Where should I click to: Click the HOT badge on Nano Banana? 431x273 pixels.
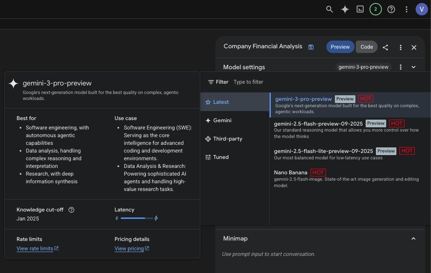point(318,172)
